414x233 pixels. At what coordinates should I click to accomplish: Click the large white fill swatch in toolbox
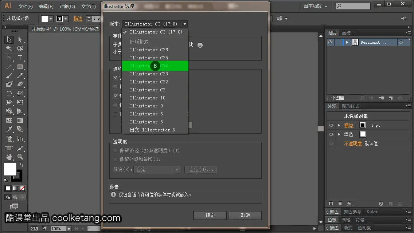[x=10, y=169]
